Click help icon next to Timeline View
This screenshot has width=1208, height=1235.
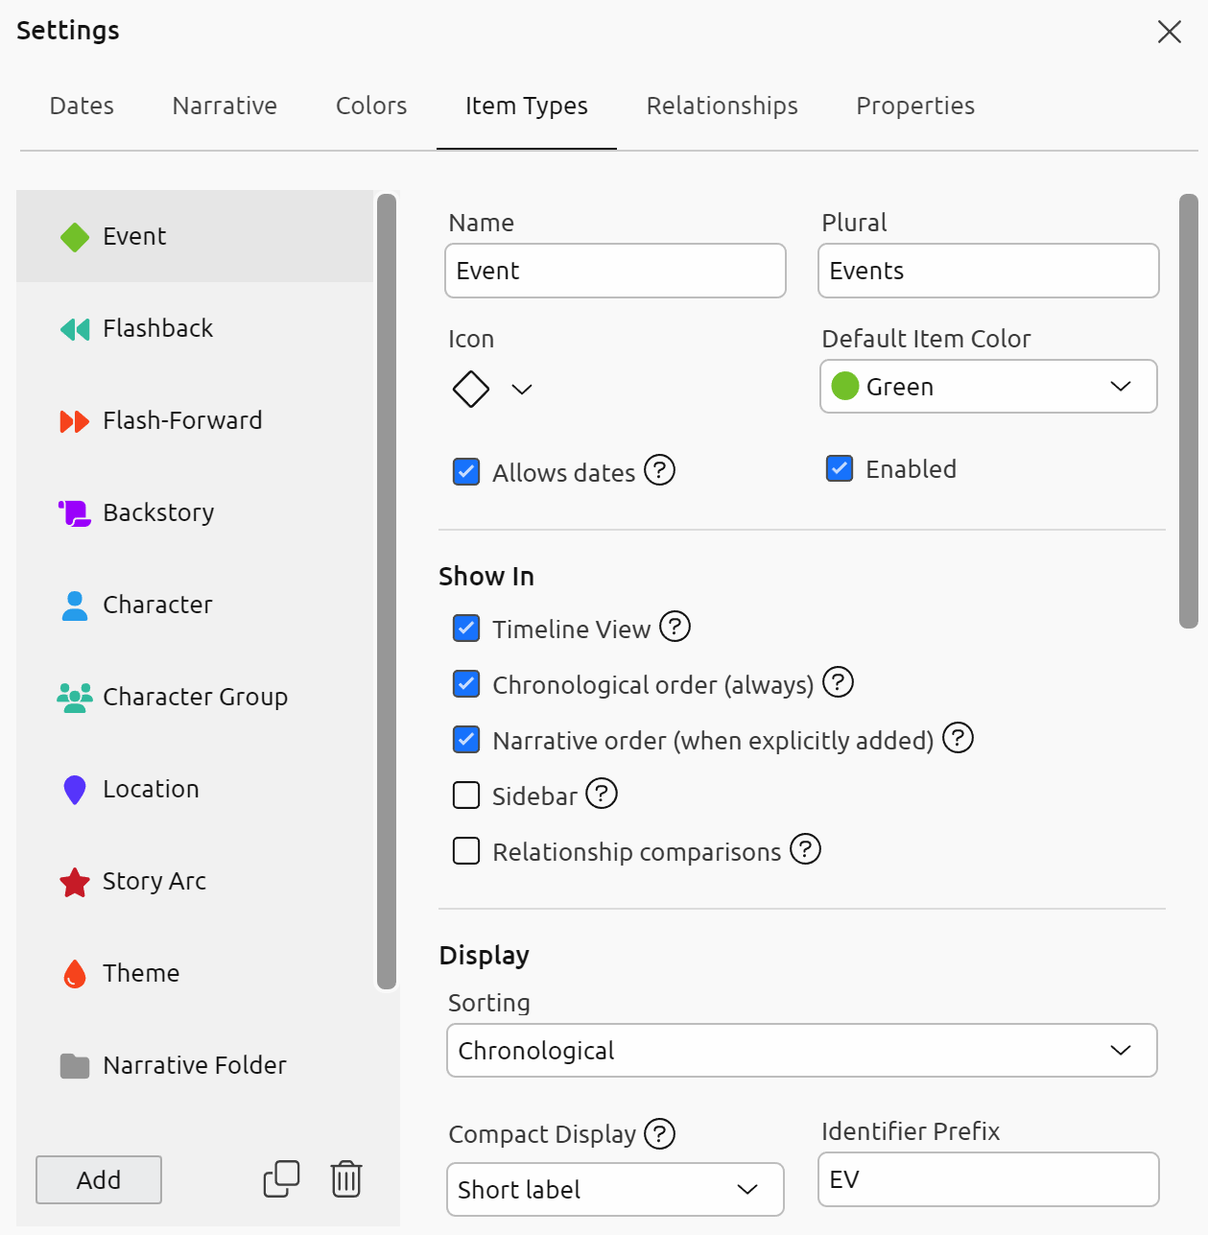[x=675, y=627]
